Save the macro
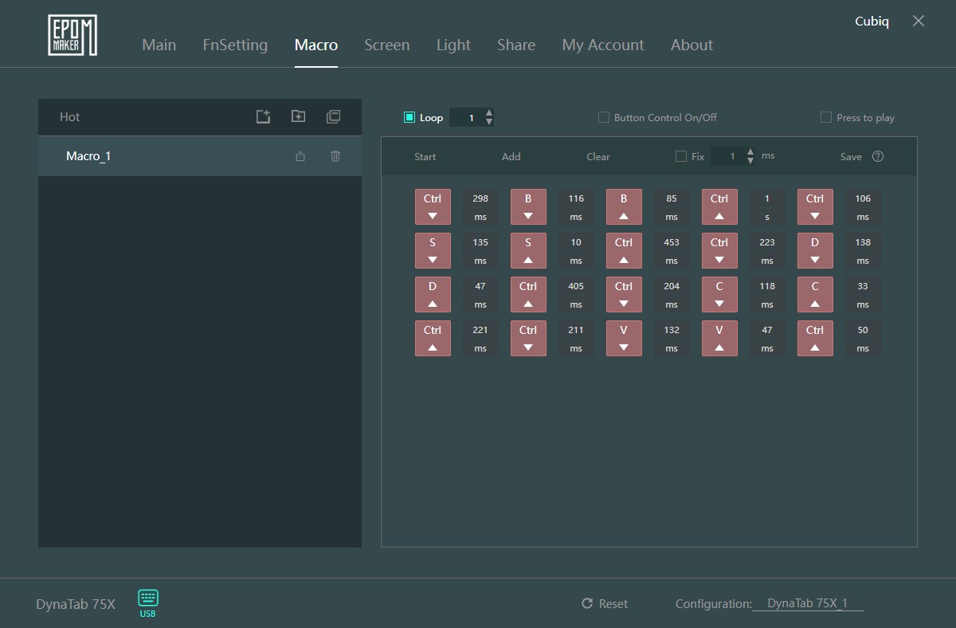956x628 pixels. coord(851,157)
